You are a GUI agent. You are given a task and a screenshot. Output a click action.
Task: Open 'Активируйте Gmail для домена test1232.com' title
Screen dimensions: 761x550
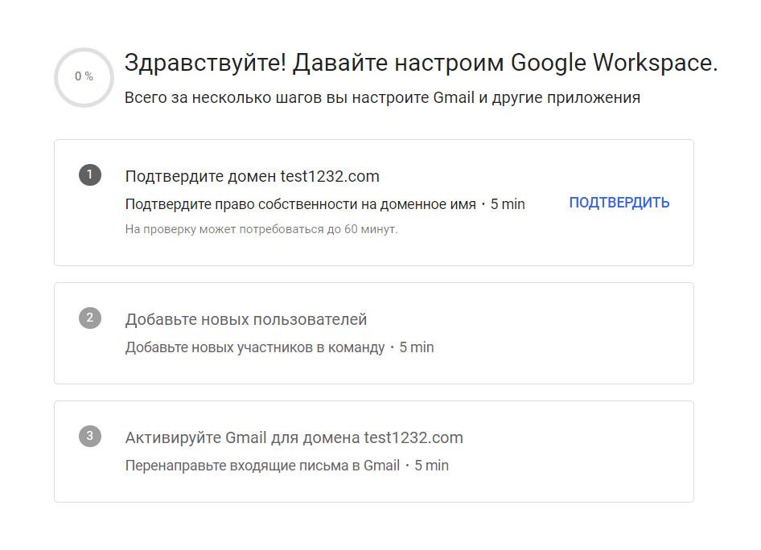pos(294,437)
